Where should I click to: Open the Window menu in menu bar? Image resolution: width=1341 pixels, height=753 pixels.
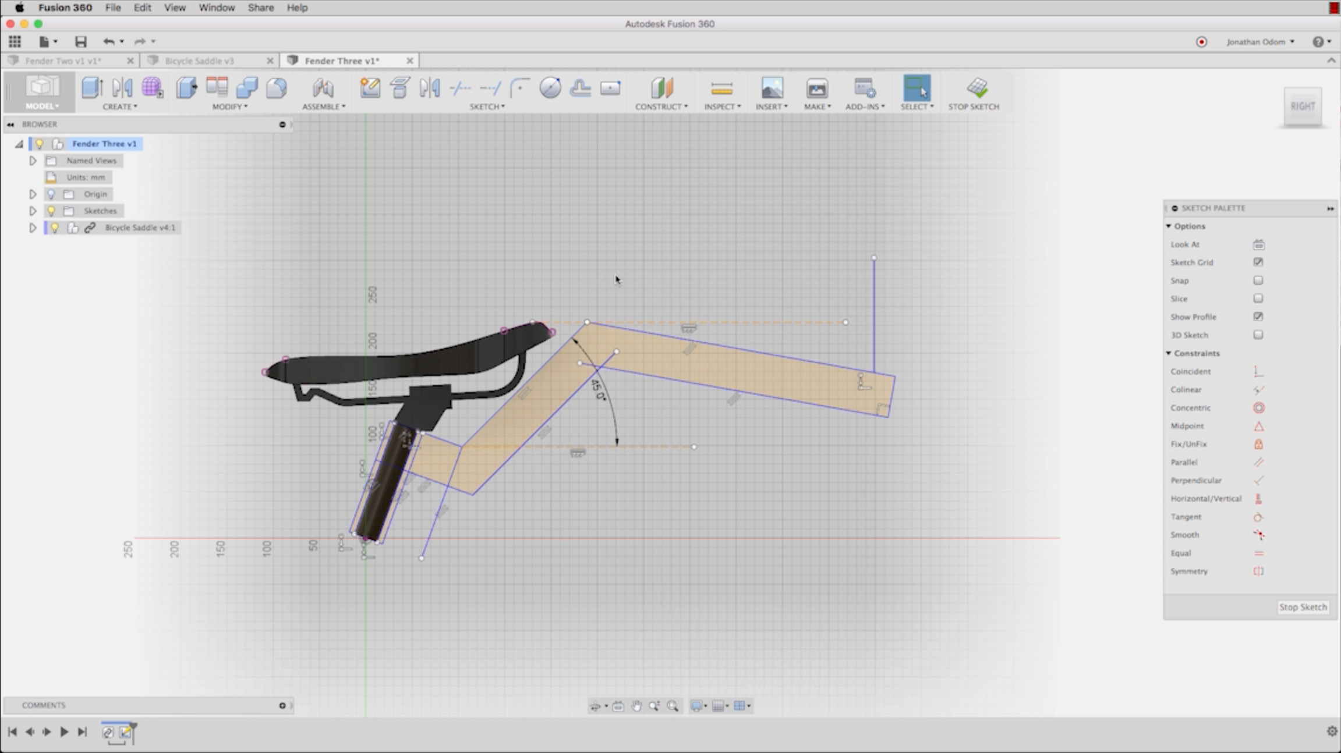click(x=216, y=8)
